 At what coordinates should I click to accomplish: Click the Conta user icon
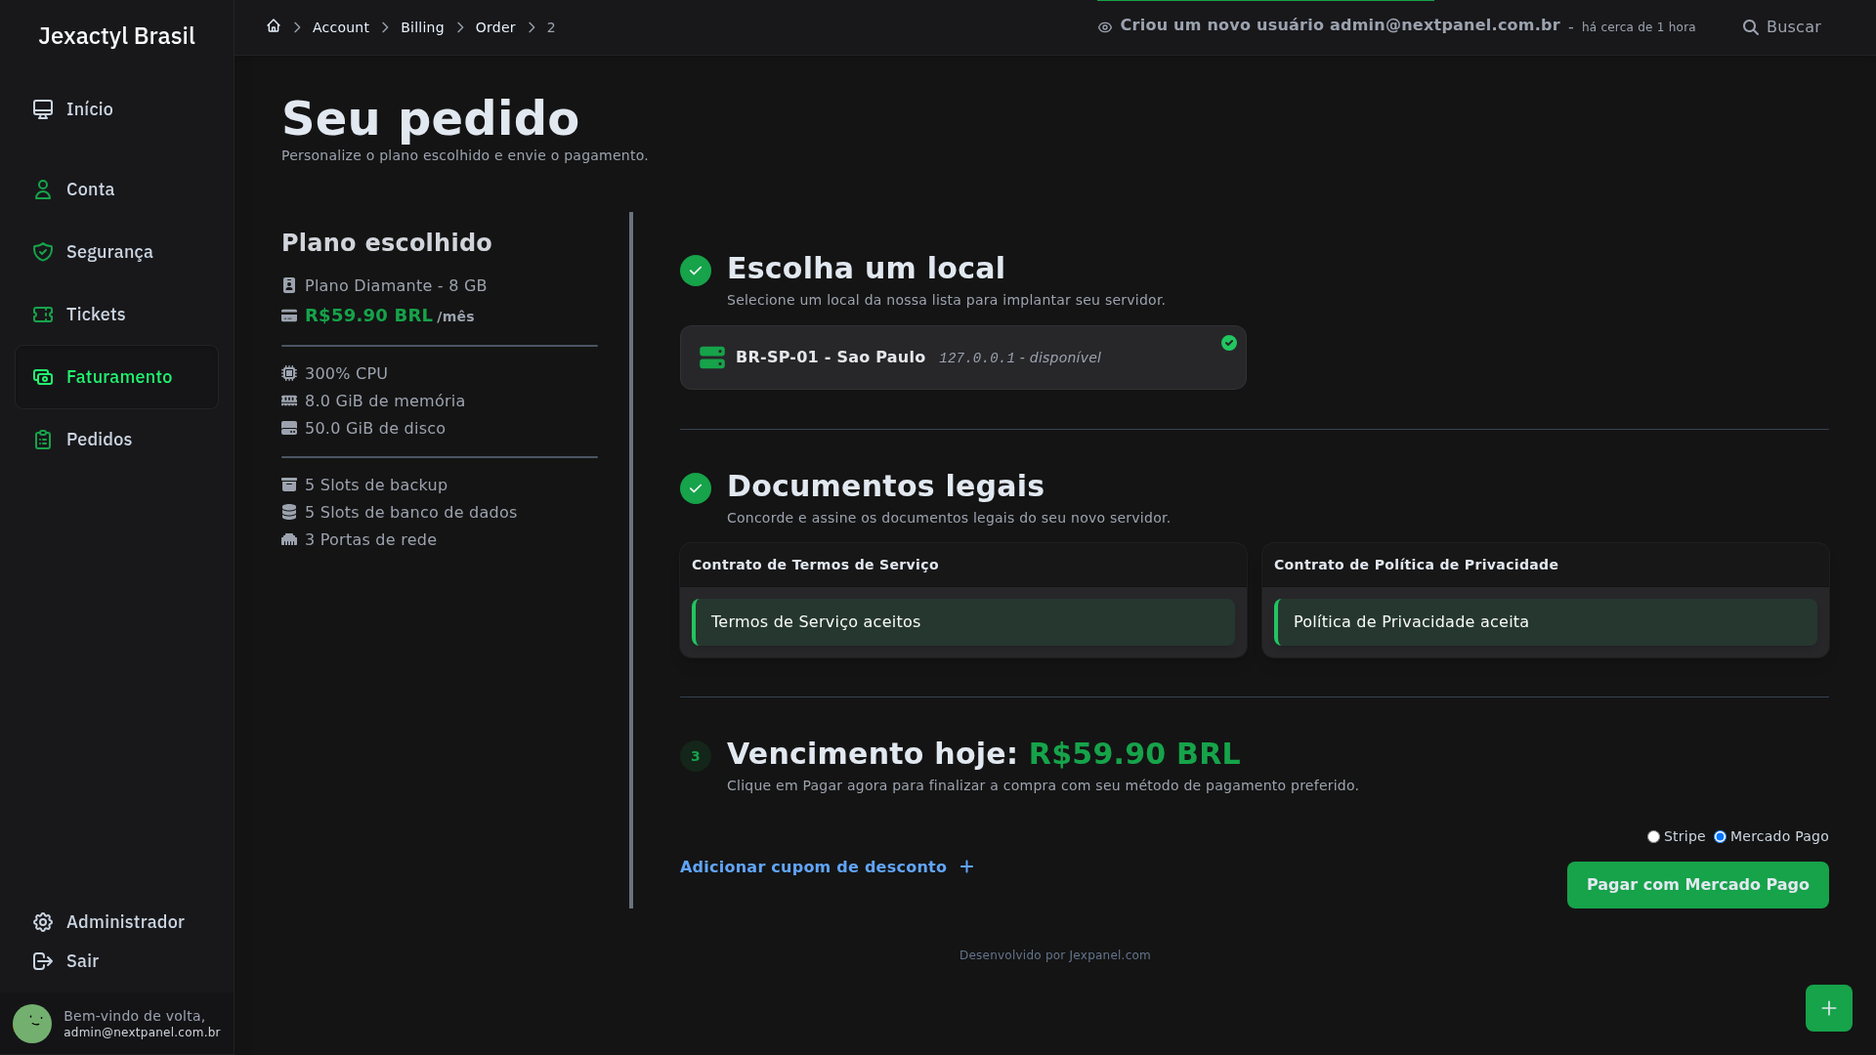[x=43, y=190]
